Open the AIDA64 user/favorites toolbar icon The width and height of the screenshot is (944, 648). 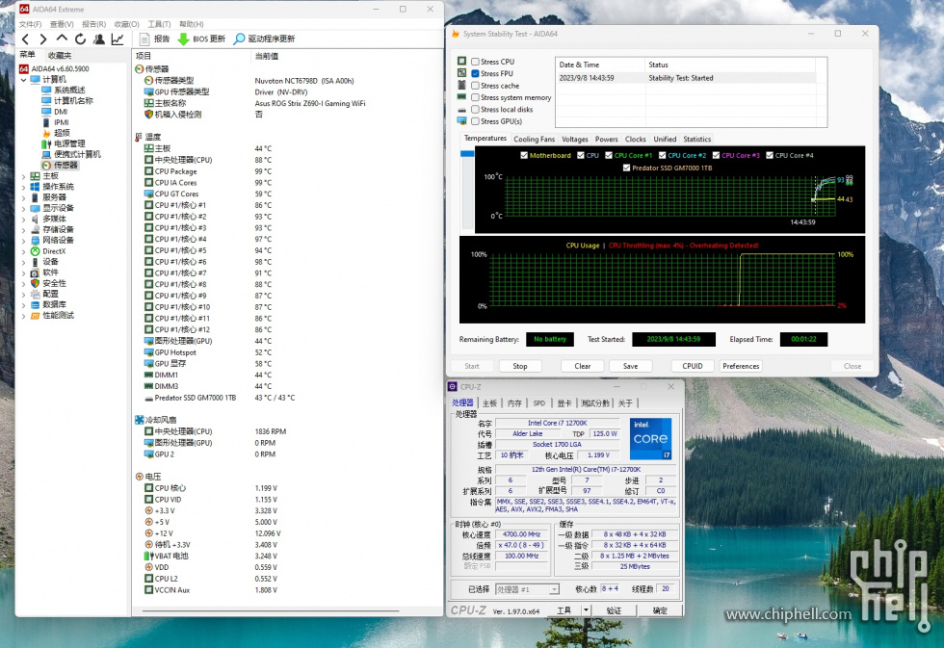pos(98,39)
